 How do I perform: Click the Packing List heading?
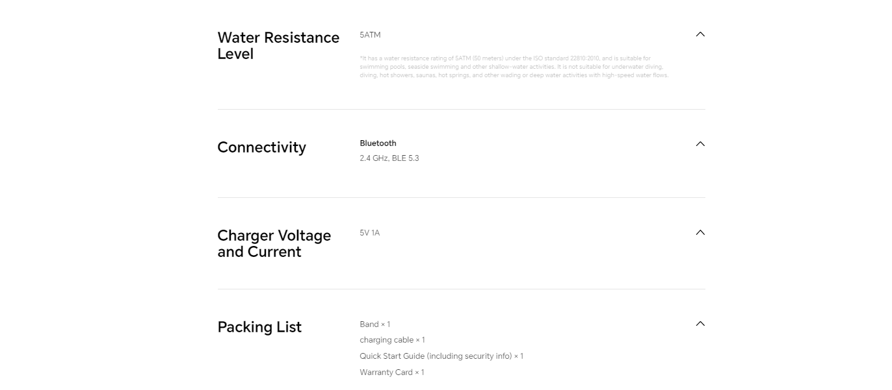coord(259,327)
